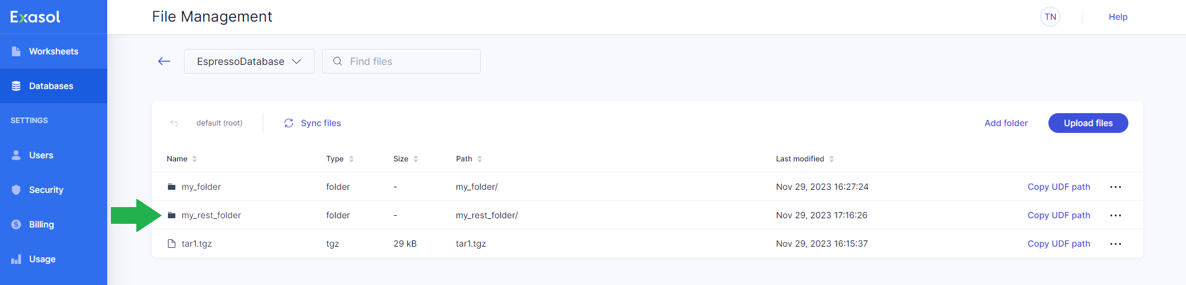Open the Security settings page
1186x285 pixels.
click(x=46, y=190)
